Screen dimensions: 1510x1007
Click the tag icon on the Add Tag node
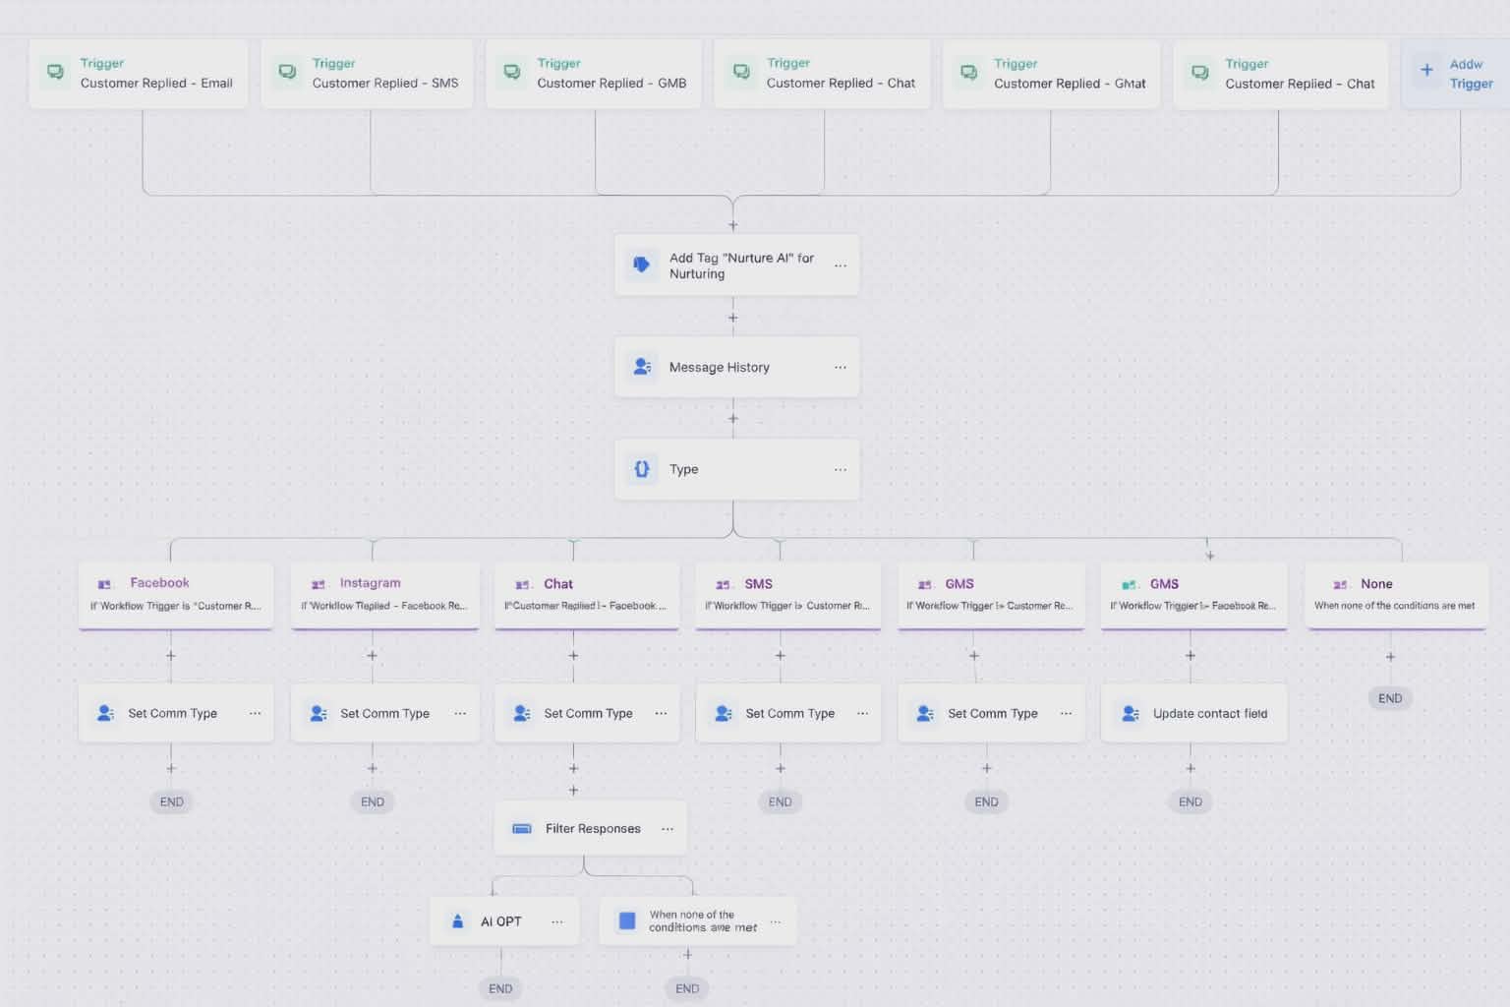(641, 265)
